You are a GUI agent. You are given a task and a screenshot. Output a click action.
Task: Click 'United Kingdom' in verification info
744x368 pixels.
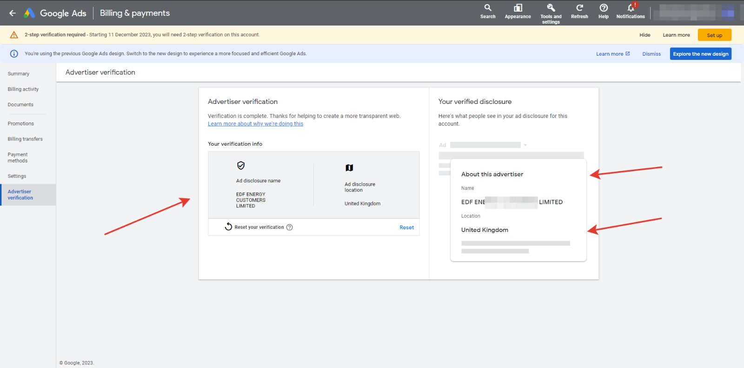point(362,204)
